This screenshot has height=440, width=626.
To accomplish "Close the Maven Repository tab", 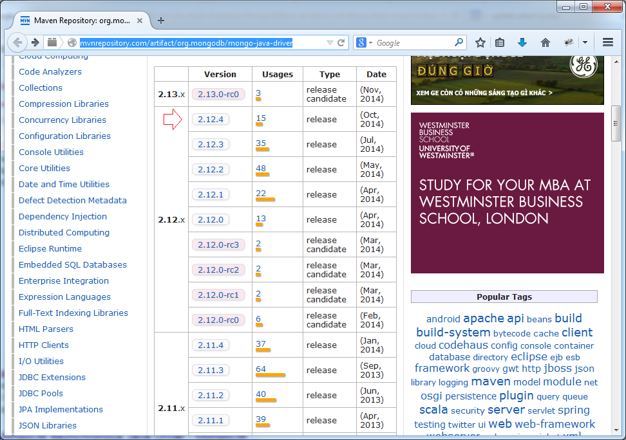I will pyautogui.click(x=140, y=21).
